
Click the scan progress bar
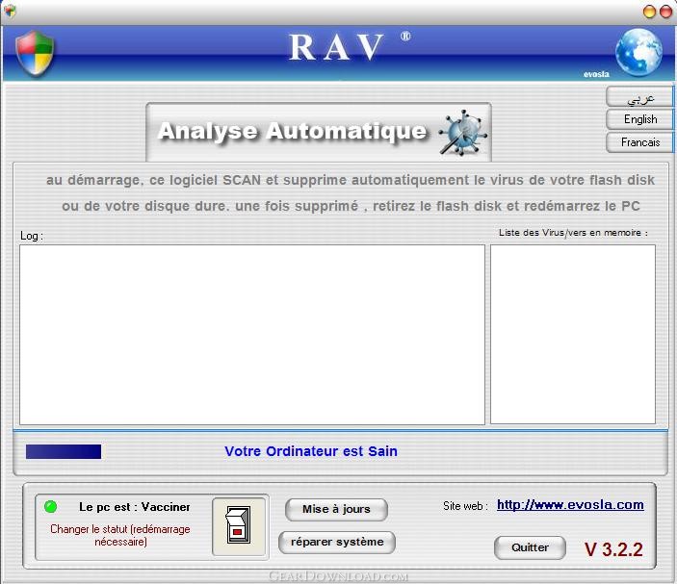coord(64,451)
